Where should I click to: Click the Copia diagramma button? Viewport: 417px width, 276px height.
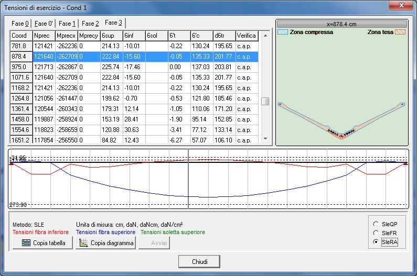(106, 243)
